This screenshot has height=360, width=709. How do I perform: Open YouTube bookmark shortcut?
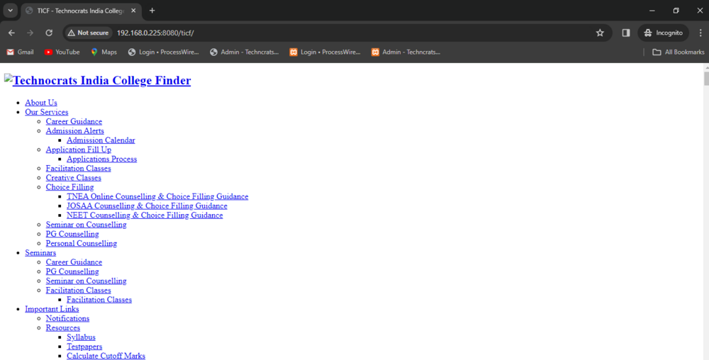click(62, 52)
